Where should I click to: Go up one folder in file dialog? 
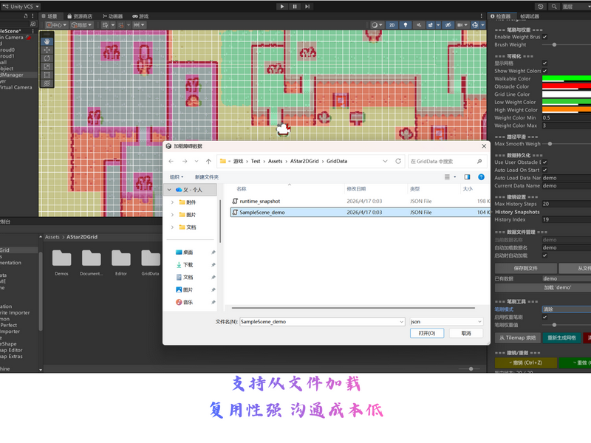[x=208, y=161]
